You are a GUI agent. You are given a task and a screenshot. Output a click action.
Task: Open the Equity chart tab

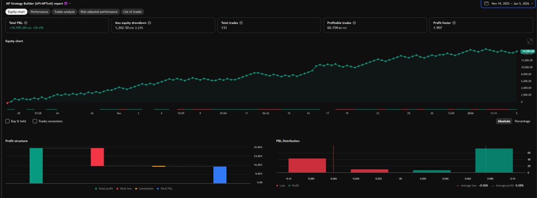tap(16, 12)
